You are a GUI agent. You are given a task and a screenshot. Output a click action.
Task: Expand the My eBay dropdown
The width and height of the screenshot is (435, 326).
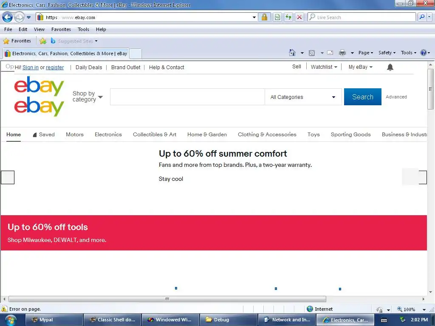coord(360,67)
